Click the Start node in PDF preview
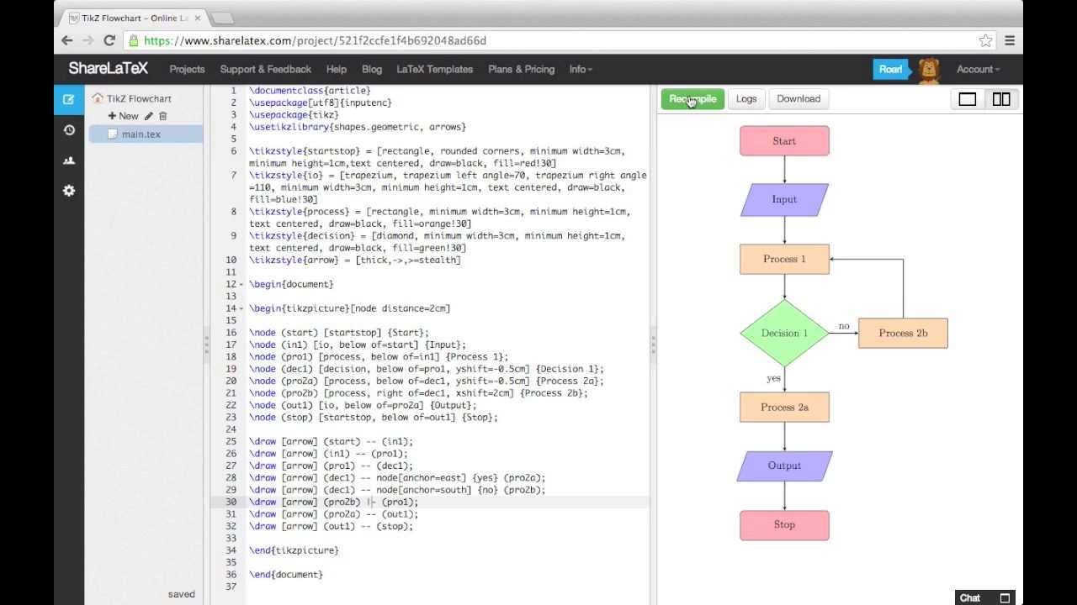Viewport: 1077px width, 605px height. coord(784,141)
